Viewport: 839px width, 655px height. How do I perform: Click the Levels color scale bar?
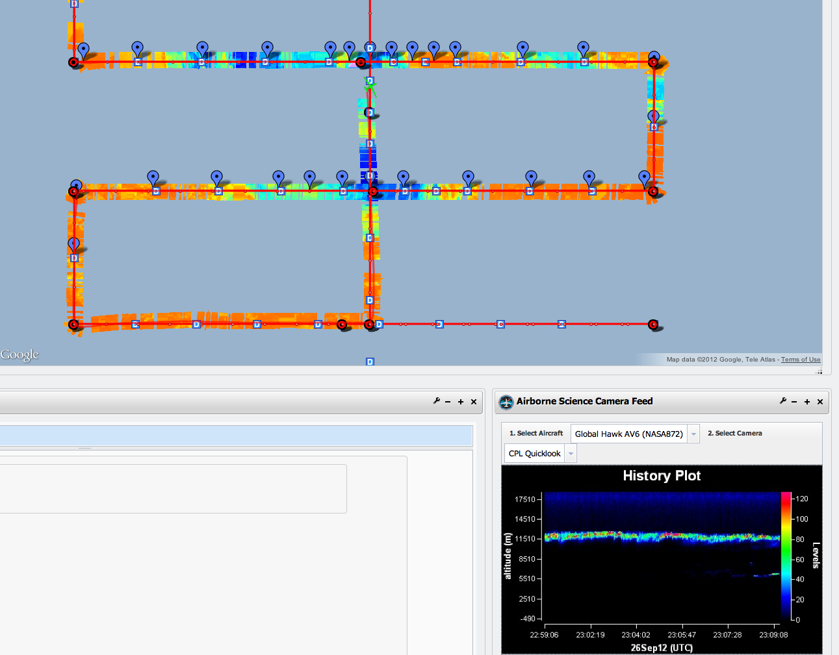pos(786,558)
